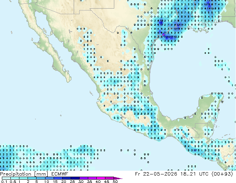
Task: Click the 1–2 mm legend color swatch
Action: click(23, 178)
